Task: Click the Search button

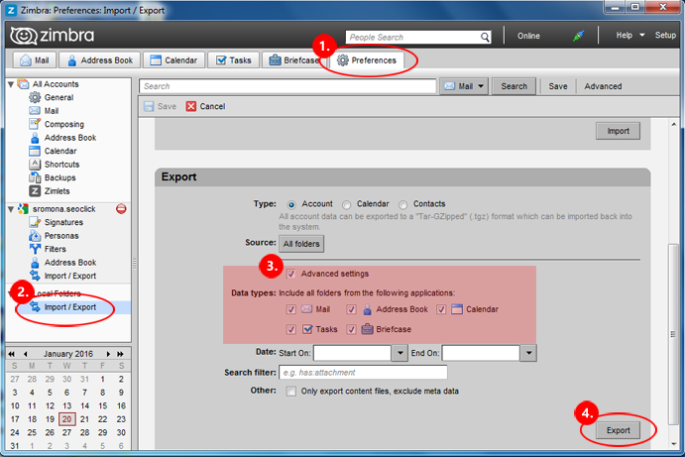Action: [x=514, y=86]
